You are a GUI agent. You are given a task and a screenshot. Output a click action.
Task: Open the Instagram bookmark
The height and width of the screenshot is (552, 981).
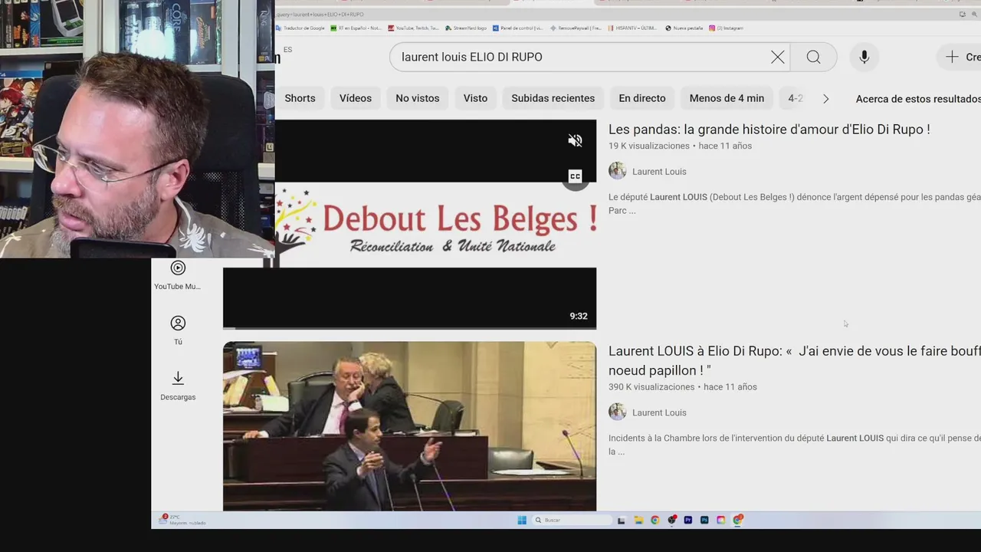pyautogui.click(x=727, y=28)
